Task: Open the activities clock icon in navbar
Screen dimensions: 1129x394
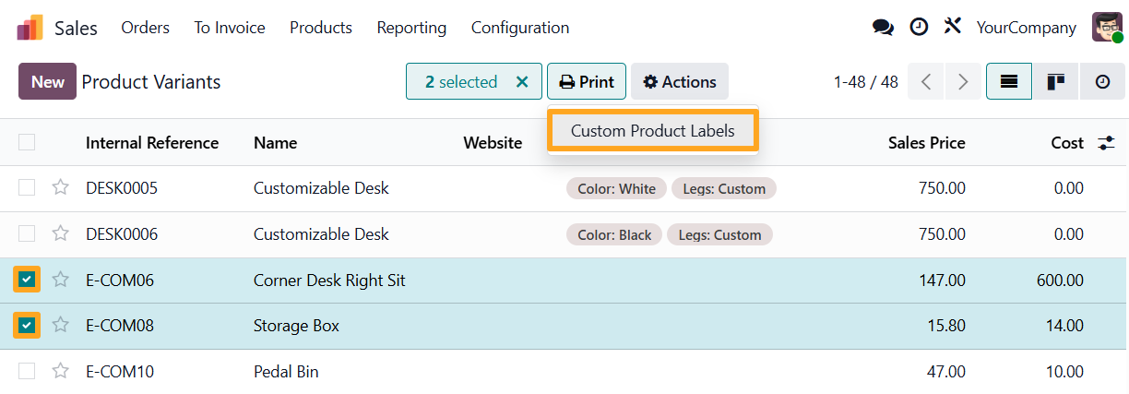Action: pyautogui.click(x=919, y=28)
